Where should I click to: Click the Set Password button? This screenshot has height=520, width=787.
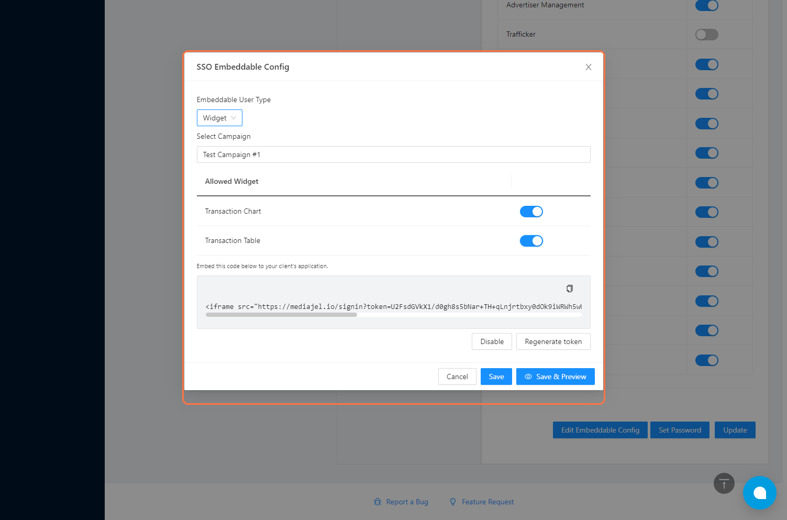pos(679,430)
